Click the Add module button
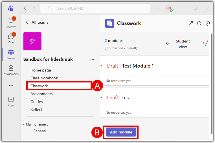 pyautogui.click(x=121, y=132)
